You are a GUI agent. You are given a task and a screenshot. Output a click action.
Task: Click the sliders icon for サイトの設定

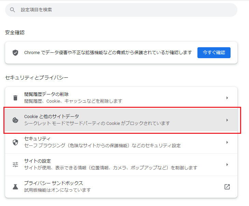pyautogui.click(x=15, y=165)
